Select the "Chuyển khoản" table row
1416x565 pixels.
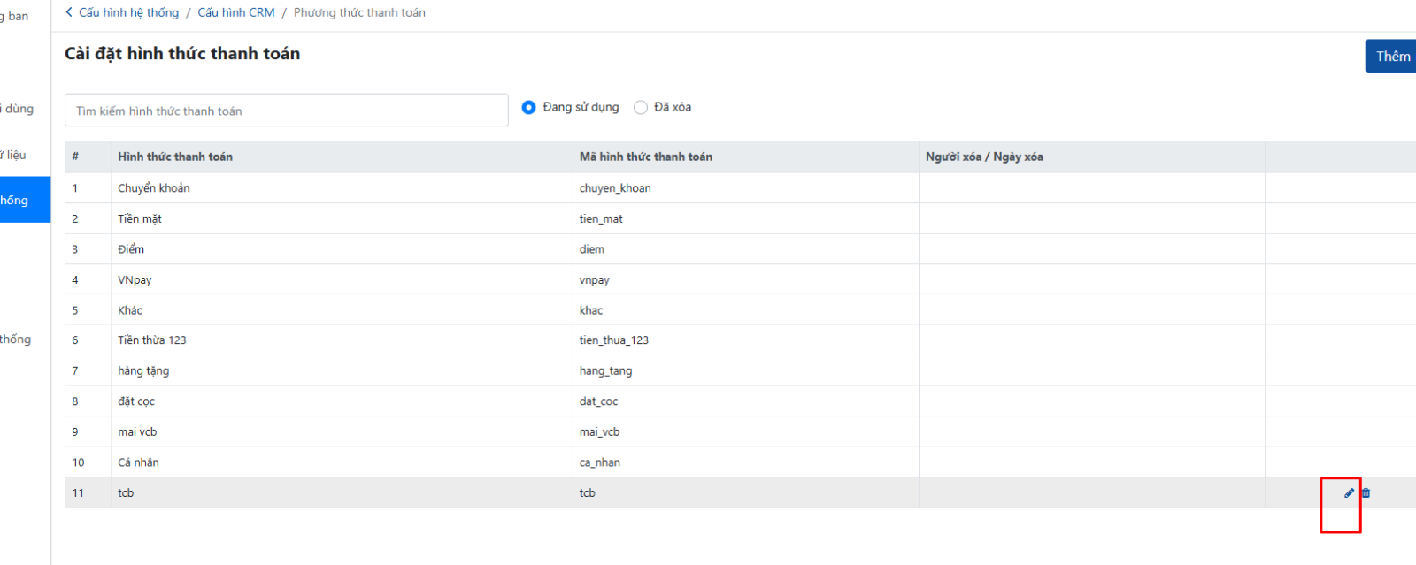(154, 188)
